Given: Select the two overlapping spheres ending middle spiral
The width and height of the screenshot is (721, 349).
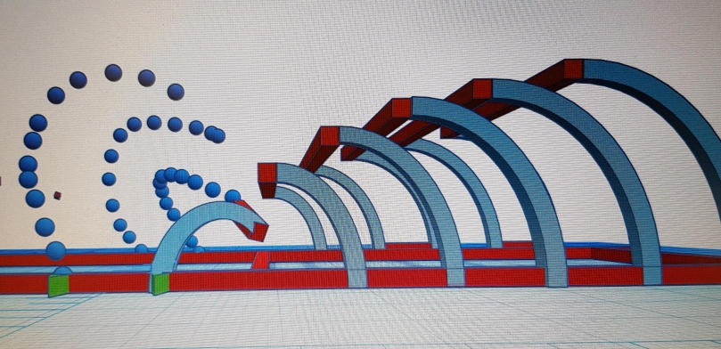Looking at the screenshot, I should click(x=215, y=134).
